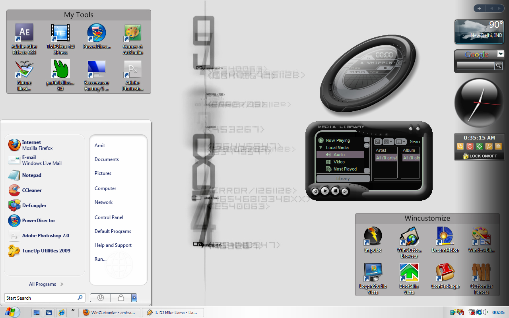The height and width of the screenshot is (318, 509).
Task: Click the Library button in Media Library
Action: tap(343, 178)
